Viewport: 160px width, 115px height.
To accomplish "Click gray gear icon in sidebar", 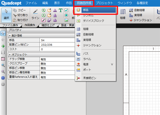I will [3, 84].
